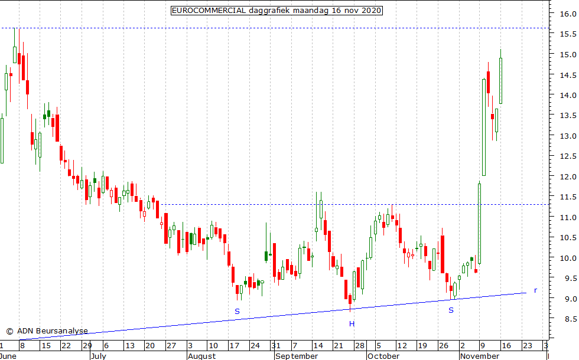The height and width of the screenshot is (360, 579).
Task: Select the September month label
Action: click(297, 356)
